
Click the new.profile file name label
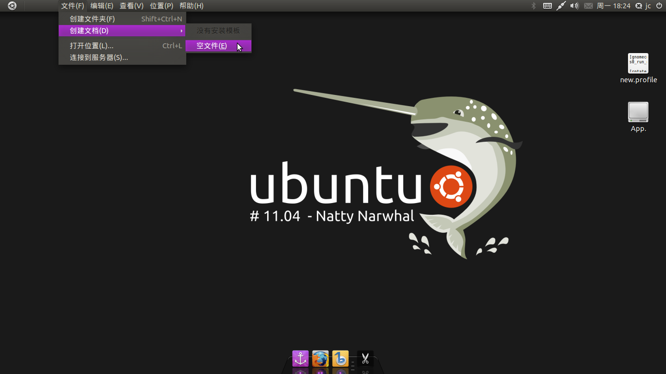coord(638,80)
